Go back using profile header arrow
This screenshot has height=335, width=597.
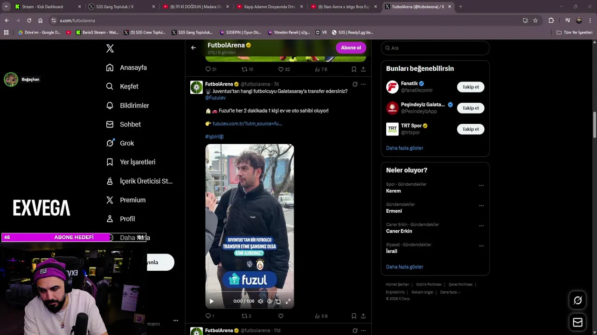194,47
